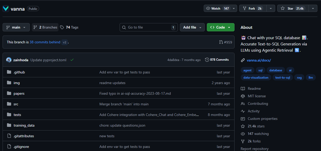This screenshot has height=151, width=321.
Task: Open the Readme sidebar link
Action: coord(251,88)
